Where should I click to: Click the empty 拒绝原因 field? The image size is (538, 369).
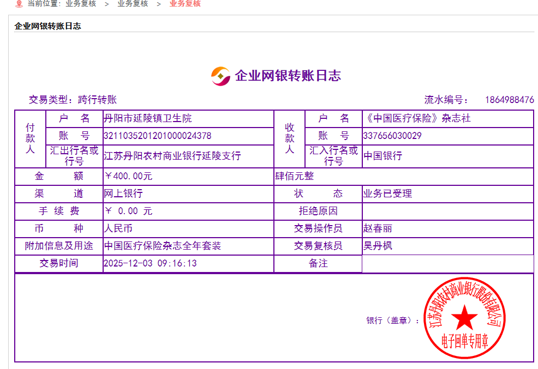(x=447, y=211)
